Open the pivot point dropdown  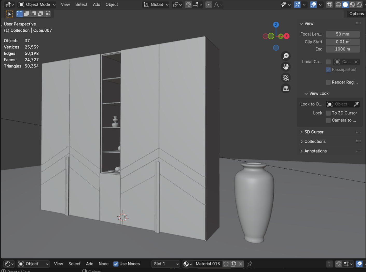click(177, 5)
